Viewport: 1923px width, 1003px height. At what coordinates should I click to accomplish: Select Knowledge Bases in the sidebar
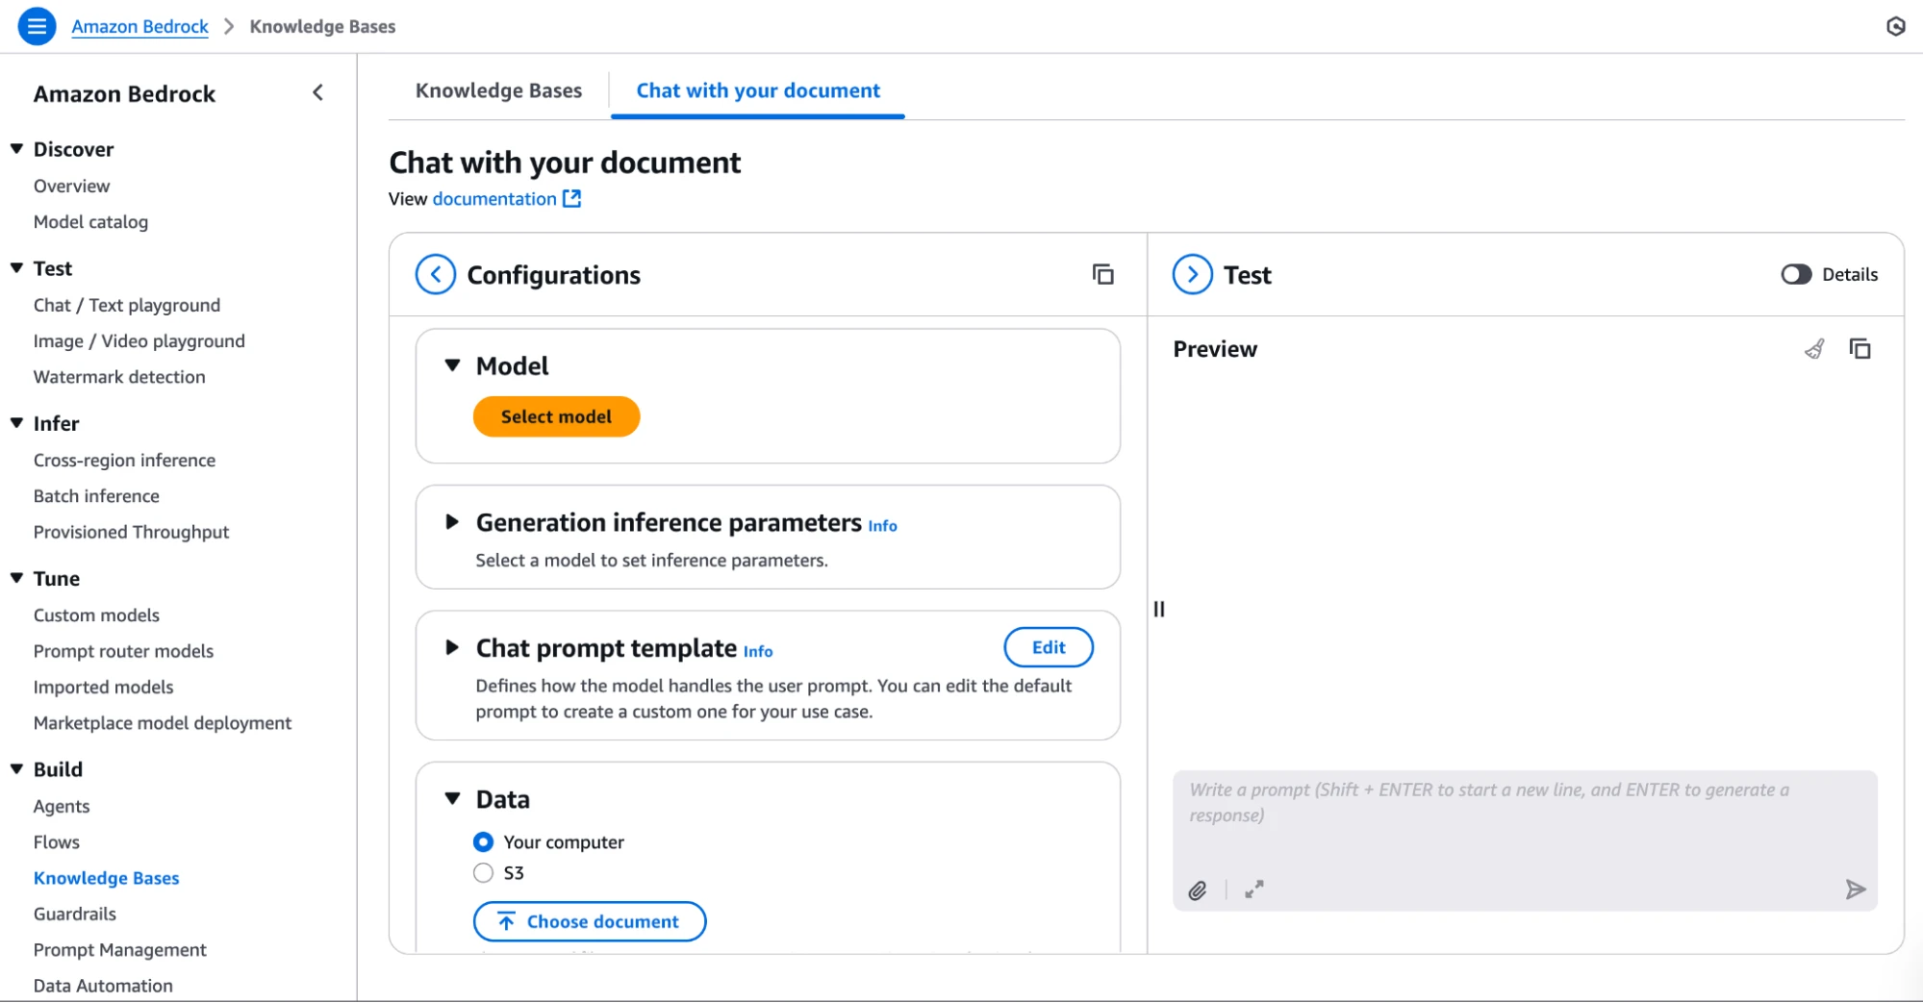point(106,878)
